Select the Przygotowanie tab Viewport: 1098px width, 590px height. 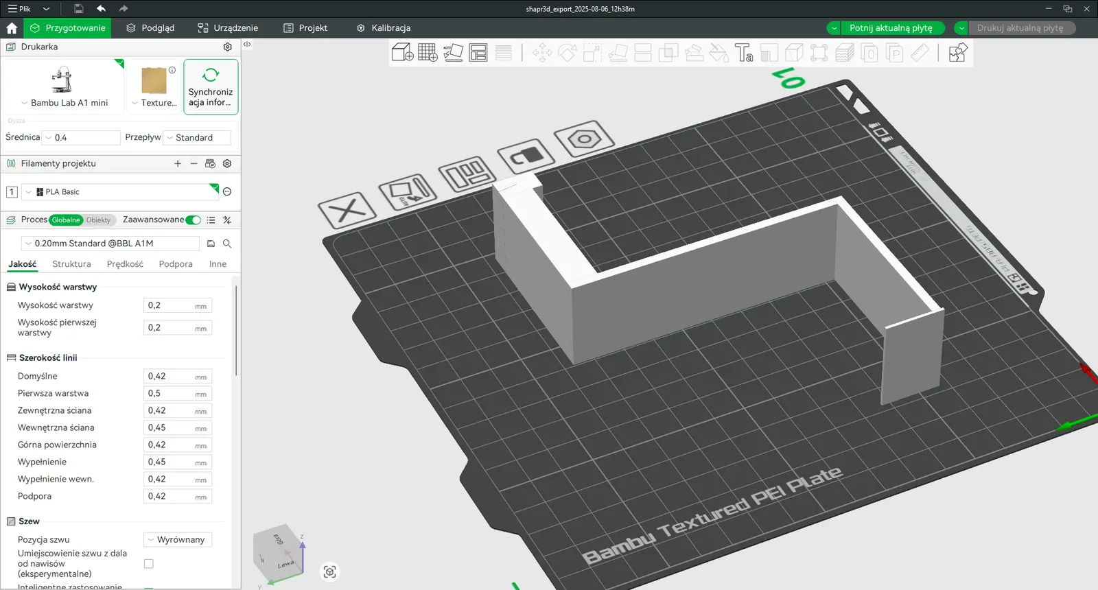coord(67,28)
